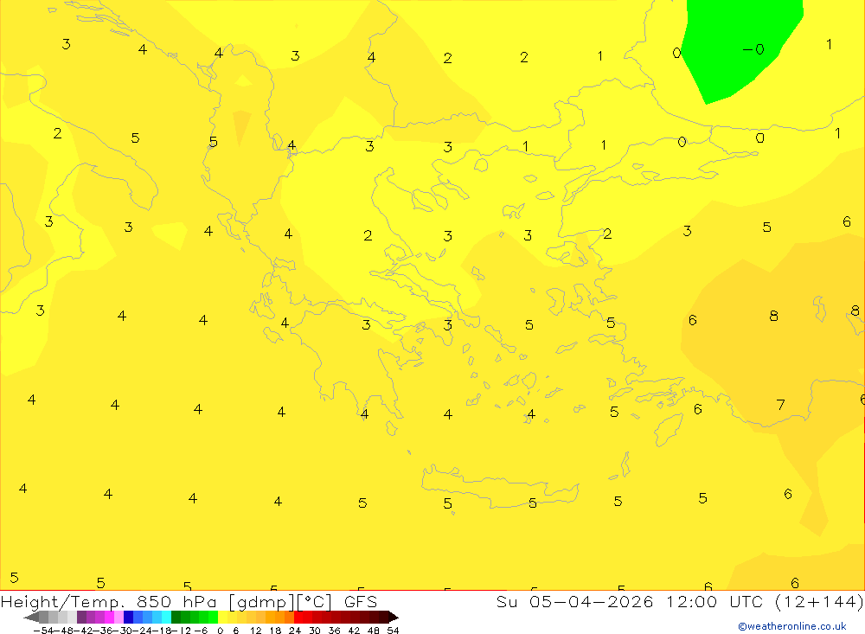Click the "Height/Temp." title text

pyautogui.click(x=62, y=602)
